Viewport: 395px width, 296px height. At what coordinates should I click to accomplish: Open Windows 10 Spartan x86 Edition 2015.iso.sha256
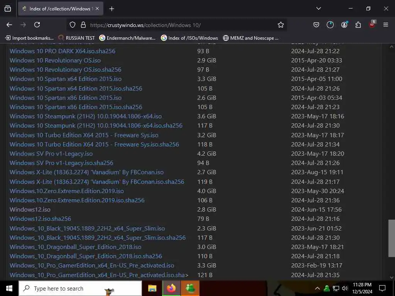pyautogui.click(x=76, y=107)
